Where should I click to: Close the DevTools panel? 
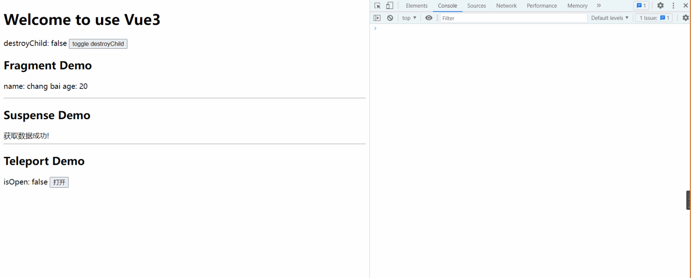tap(685, 6)
